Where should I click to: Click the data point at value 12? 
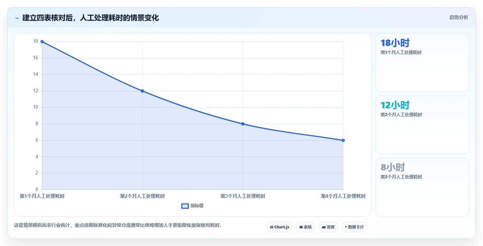143,91
